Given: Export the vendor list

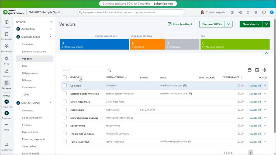Looking at the screenshot, I should (257, 70).
